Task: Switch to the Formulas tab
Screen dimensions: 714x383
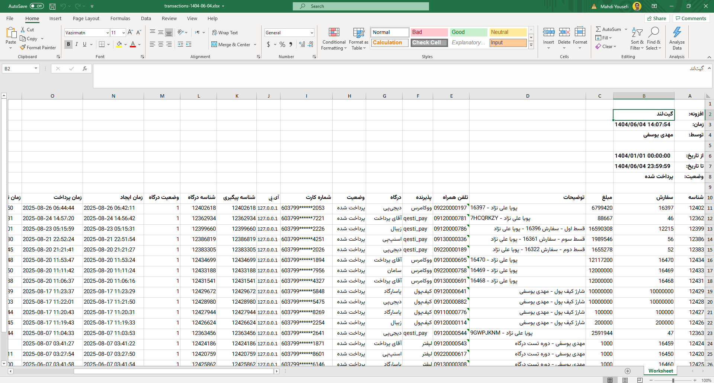Action: coord(120,19)
